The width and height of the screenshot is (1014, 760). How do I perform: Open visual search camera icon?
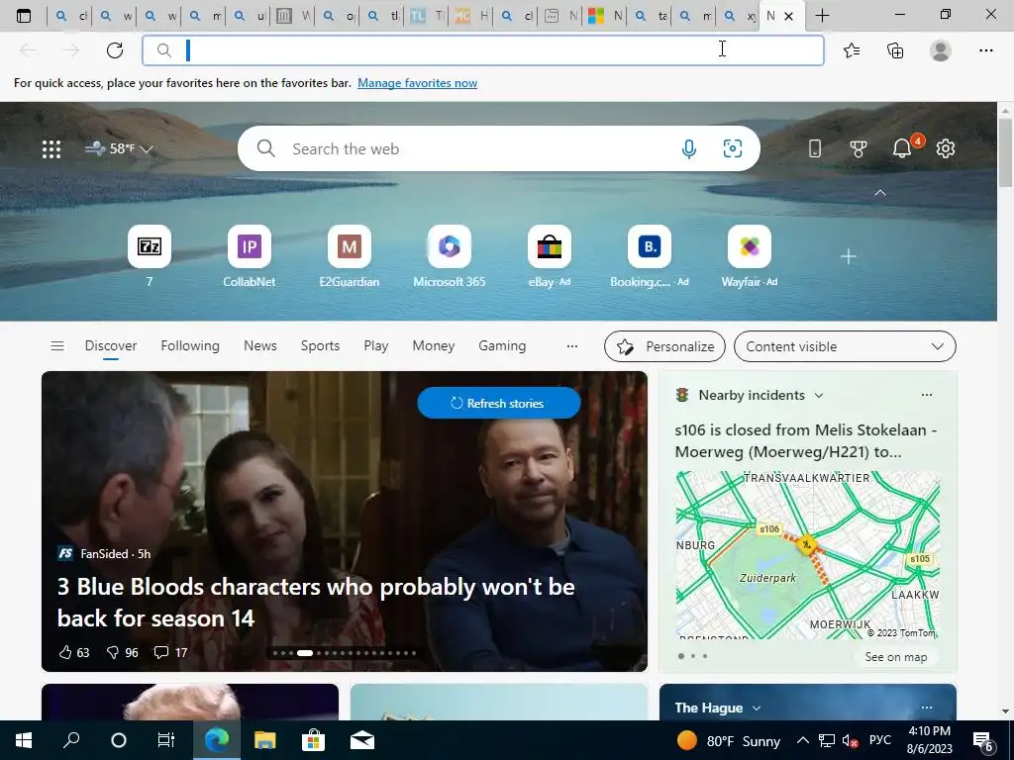click(x=732, y=148)
